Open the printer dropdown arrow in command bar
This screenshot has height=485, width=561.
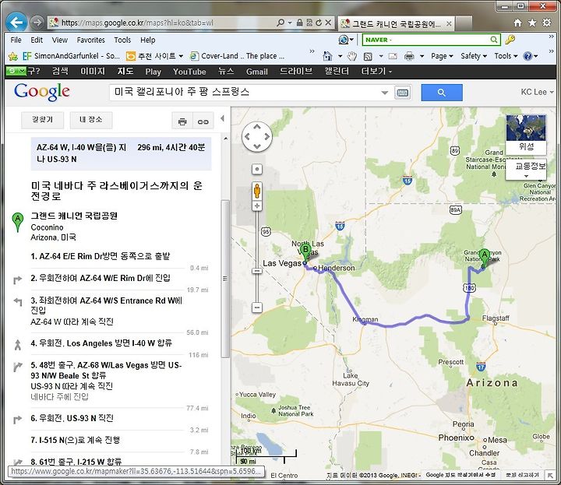(422, 56)
